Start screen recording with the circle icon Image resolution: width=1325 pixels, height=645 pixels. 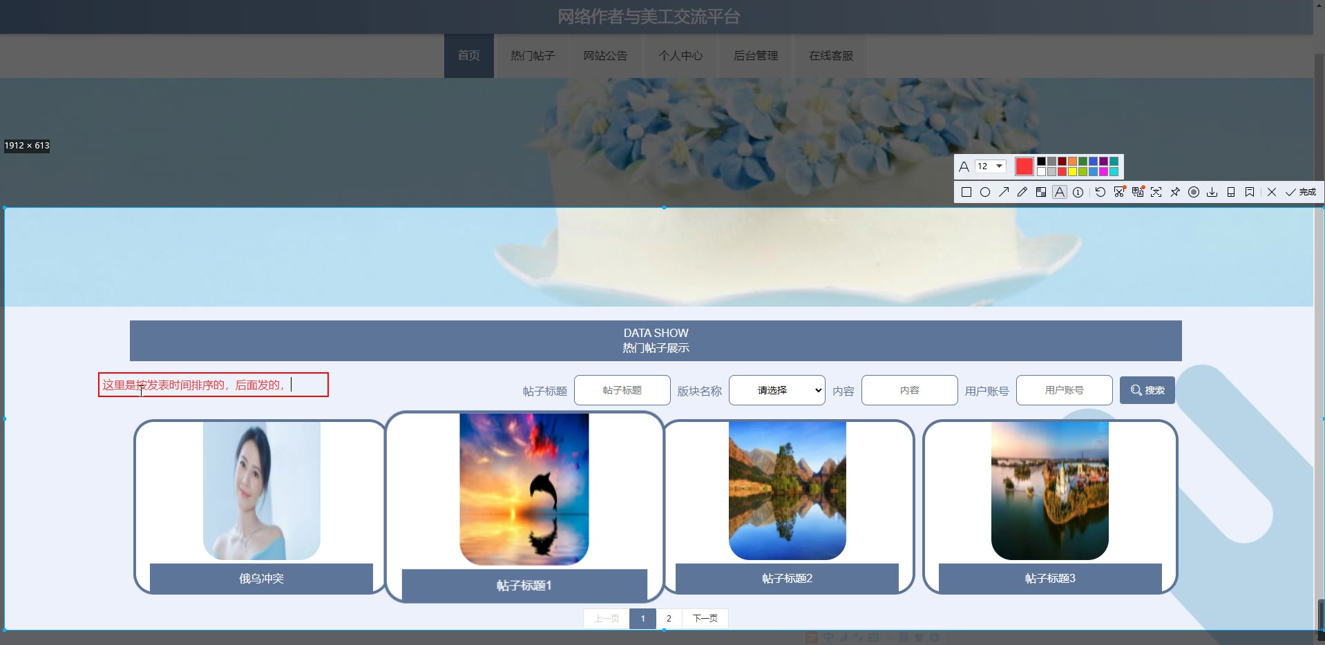point(1194,192)
